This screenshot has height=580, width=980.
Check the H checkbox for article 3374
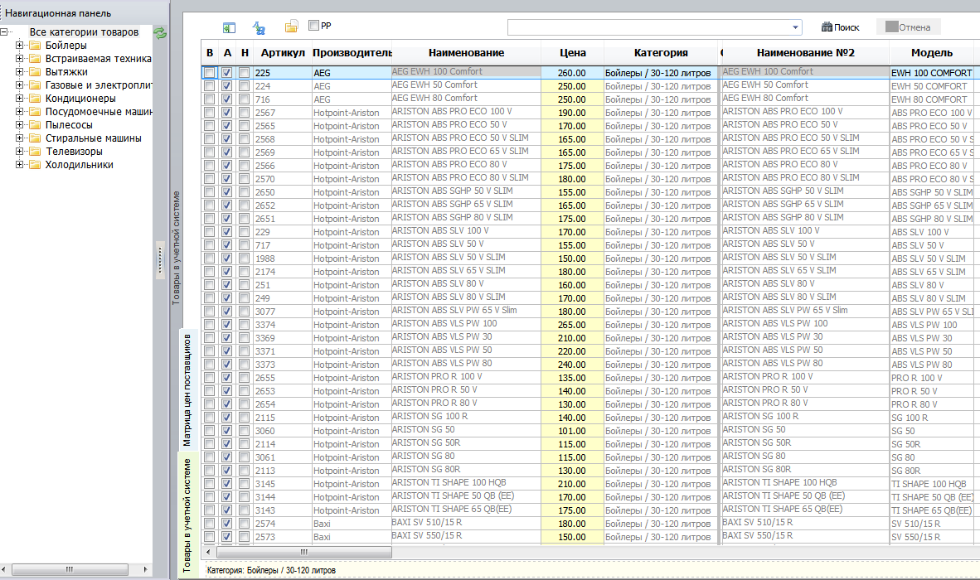245,325
